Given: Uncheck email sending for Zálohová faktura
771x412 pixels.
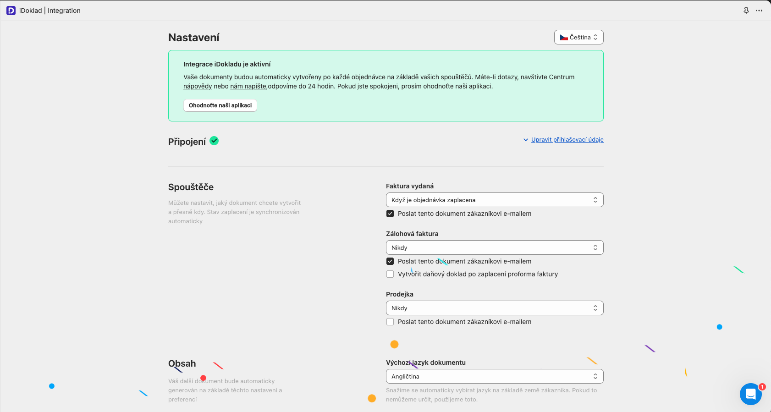Looking at the screenshot, I should 390,261.
